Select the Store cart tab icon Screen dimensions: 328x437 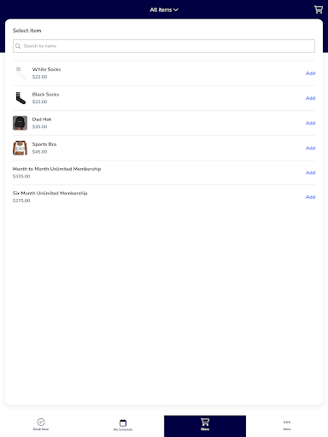(205, 422)
